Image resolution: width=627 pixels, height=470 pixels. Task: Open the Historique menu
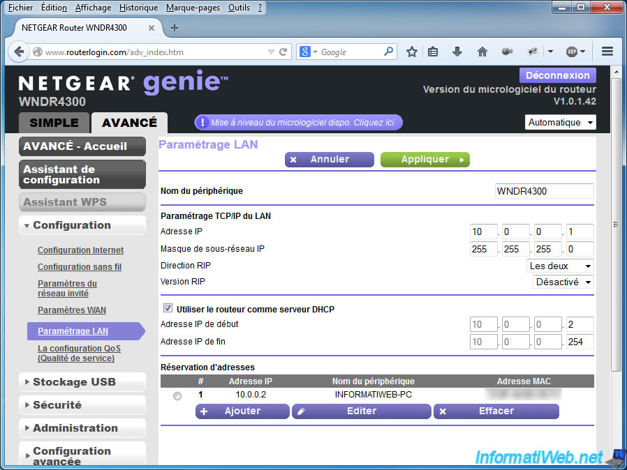point(138,8)
